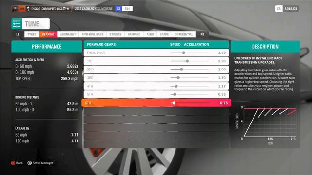
Task: Click the player avatar icon
Action: (x=15, y=9)
